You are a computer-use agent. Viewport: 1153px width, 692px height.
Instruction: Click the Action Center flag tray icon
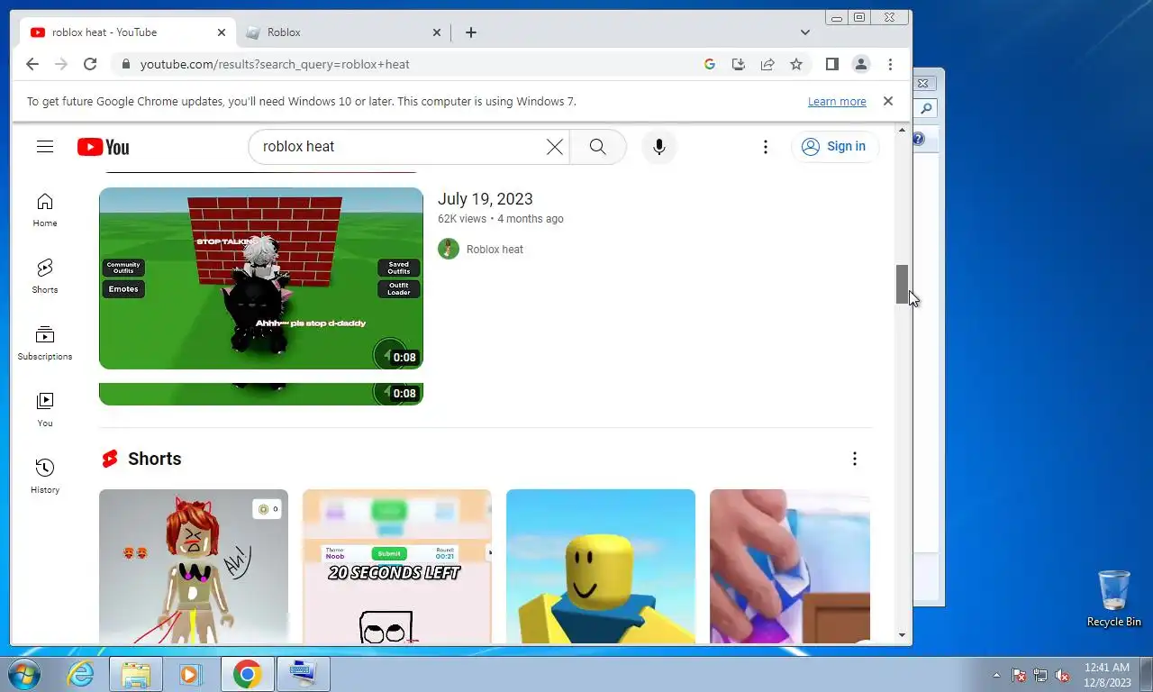(x=1019, y=675)
